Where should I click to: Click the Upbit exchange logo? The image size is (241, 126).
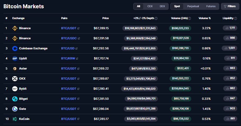pos(15,58)
